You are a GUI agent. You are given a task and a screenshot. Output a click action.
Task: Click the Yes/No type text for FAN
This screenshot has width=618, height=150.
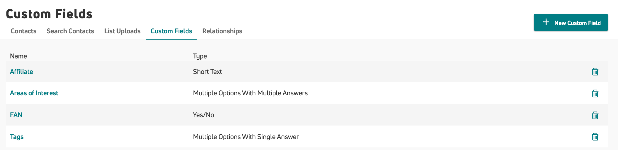pos(203,115)
